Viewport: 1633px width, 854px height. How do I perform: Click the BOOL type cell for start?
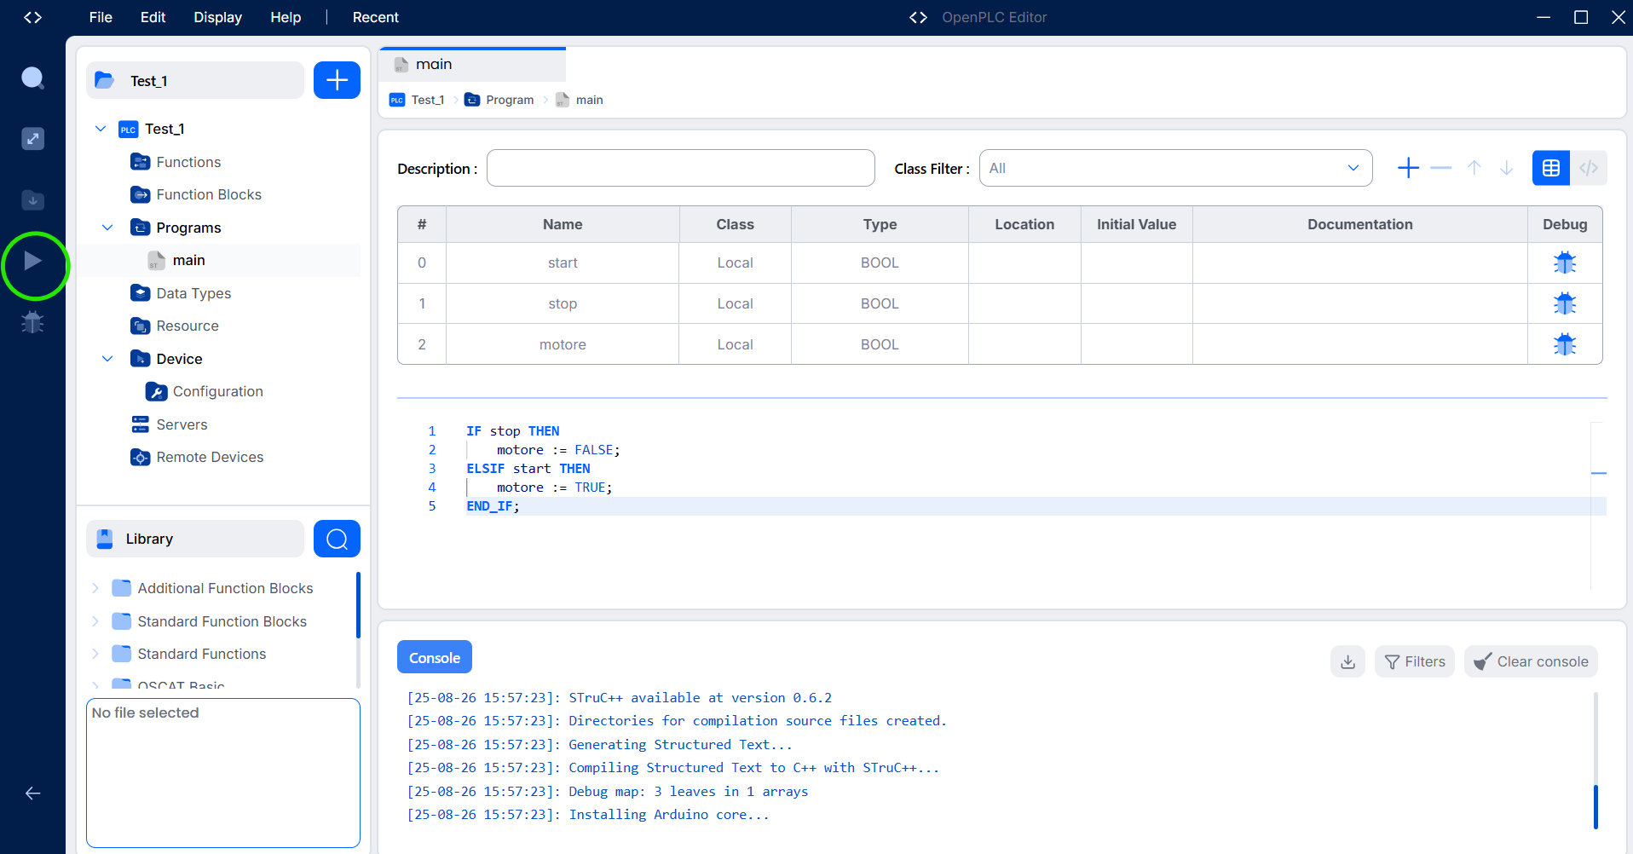(x=880, y=263)
